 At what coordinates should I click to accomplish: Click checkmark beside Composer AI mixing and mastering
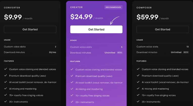(x=138, y=88)
